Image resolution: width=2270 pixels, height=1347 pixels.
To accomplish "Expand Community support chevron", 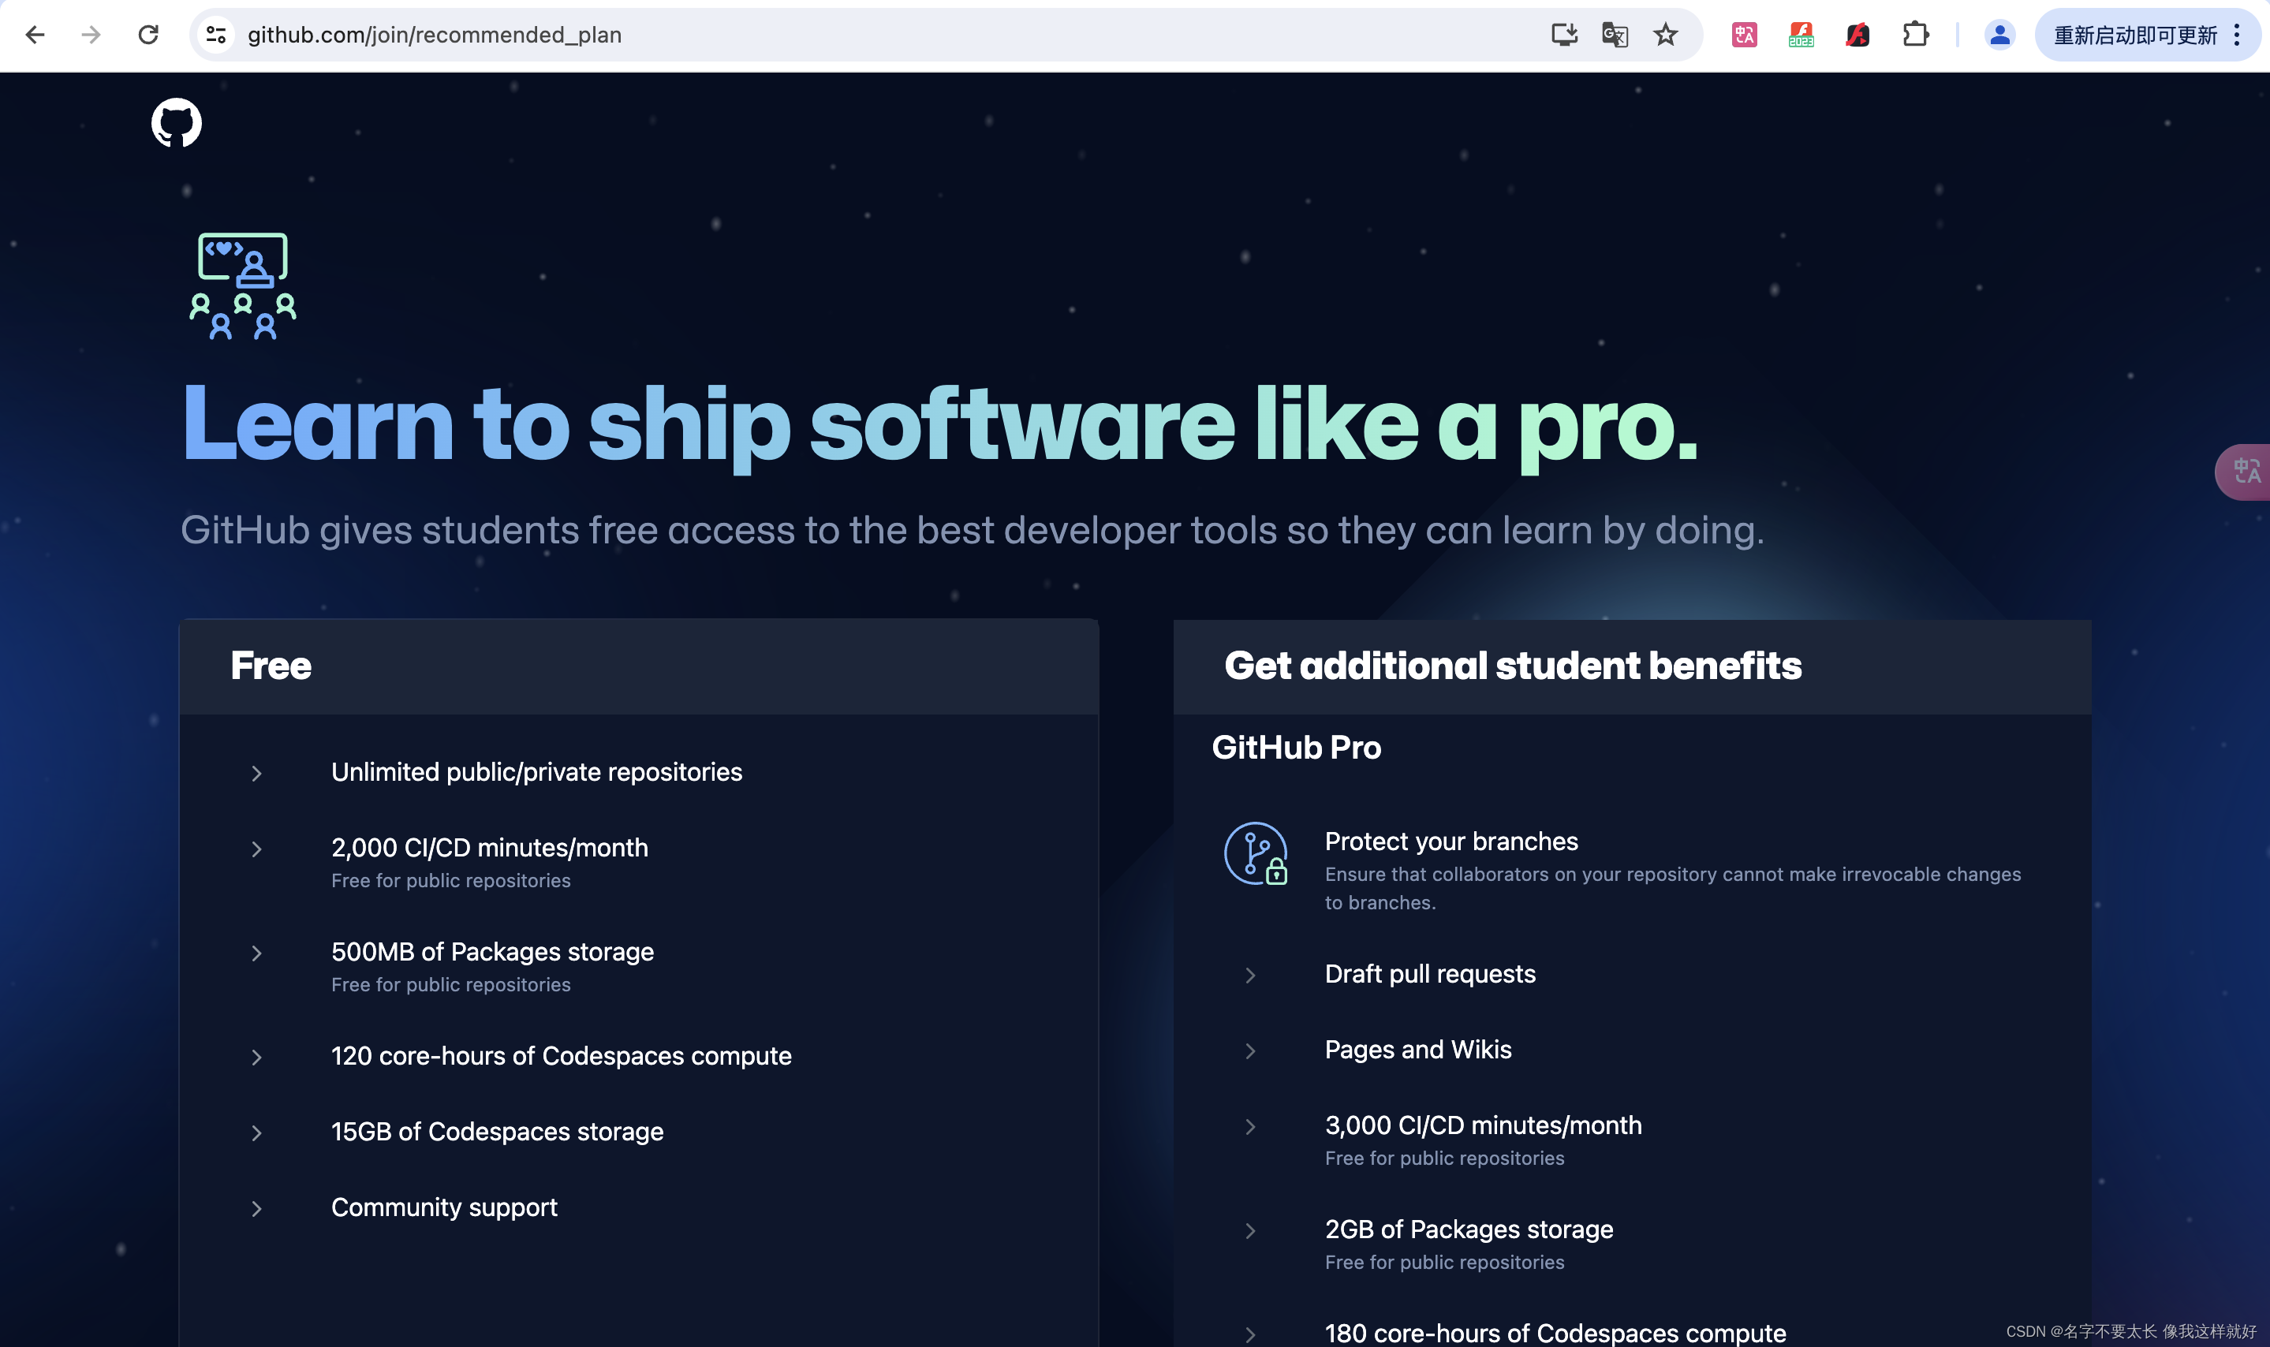I will coord(257,1208).
